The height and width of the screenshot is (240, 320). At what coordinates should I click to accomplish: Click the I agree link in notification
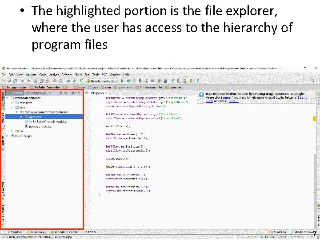[x=226, y=97]
